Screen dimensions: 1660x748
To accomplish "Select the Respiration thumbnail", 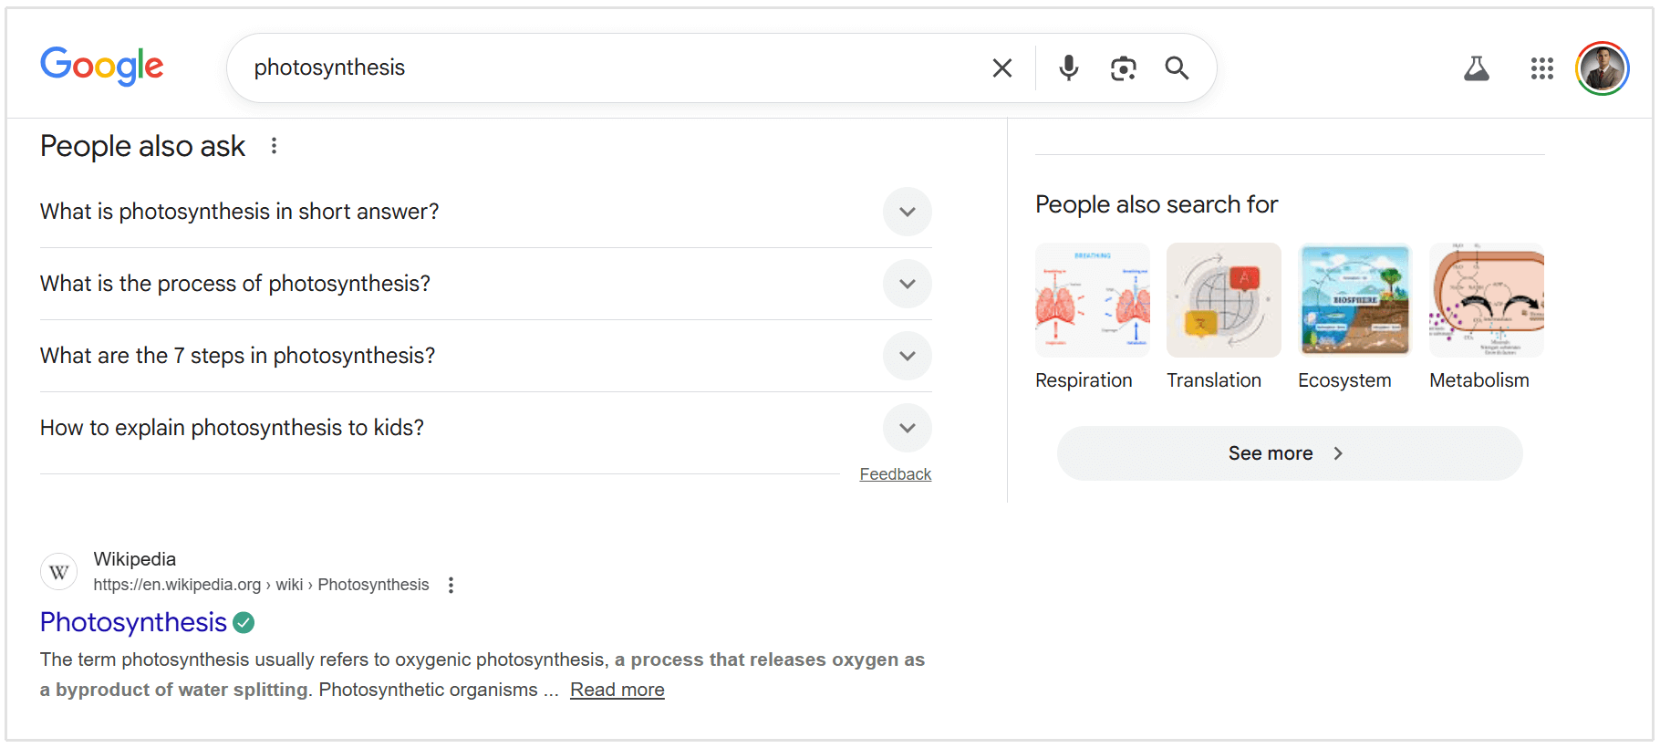I will [1092, 300].
